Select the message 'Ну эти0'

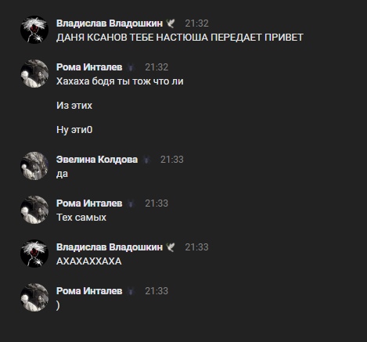(x=74, y=130)
